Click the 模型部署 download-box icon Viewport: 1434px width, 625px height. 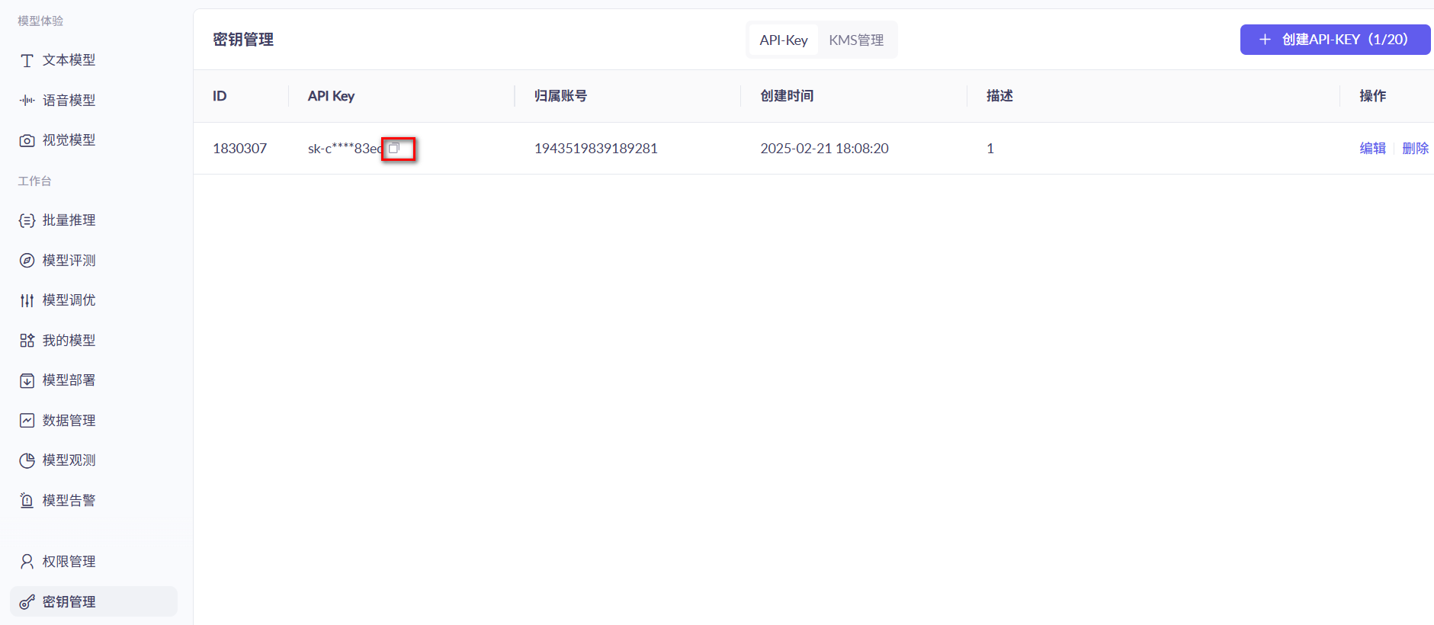click(27, 380)
